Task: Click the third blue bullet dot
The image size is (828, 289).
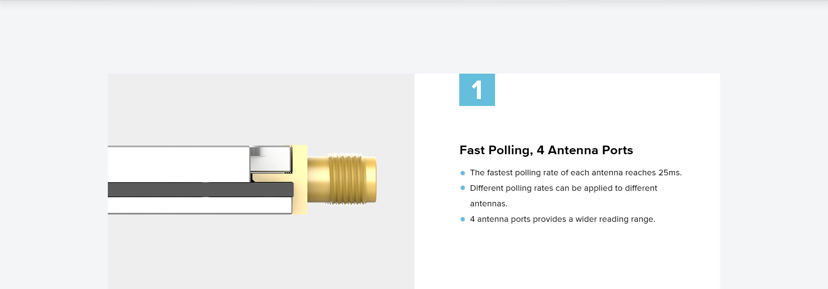Action: (x=463, y=219)
